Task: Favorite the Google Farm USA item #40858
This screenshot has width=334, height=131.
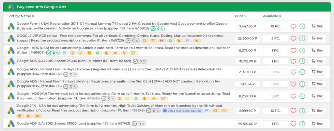Action: click(294, 26)
